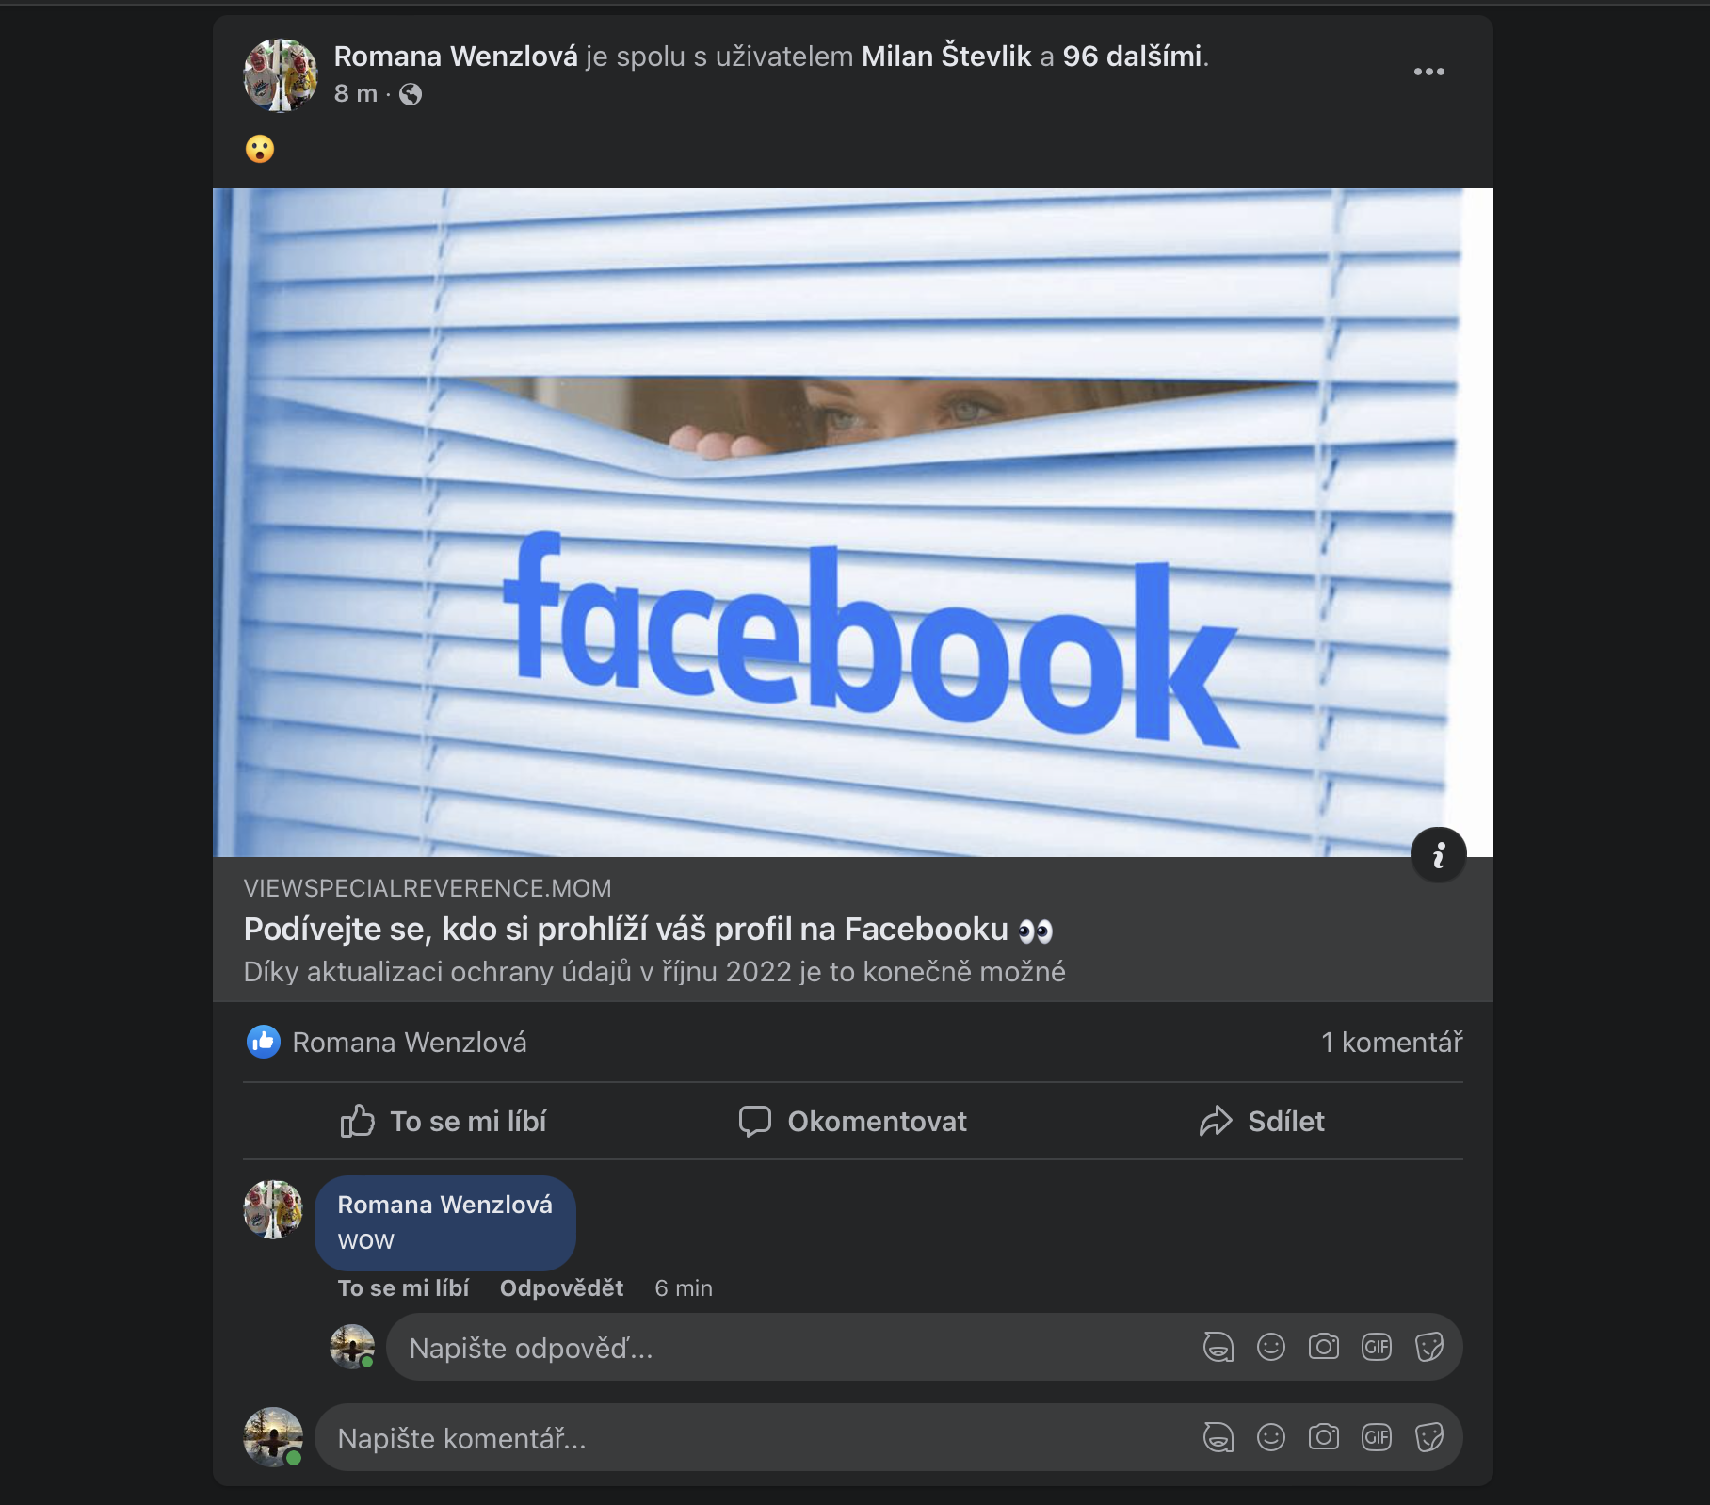This screenshot has height=1505, width=1710.
Task: Open the post options three-dot menu
Action: [x=1428, y=72]
